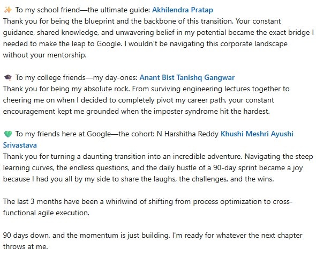Click the wrapped 'Srivastava' link text

click(x=20, y=145)
